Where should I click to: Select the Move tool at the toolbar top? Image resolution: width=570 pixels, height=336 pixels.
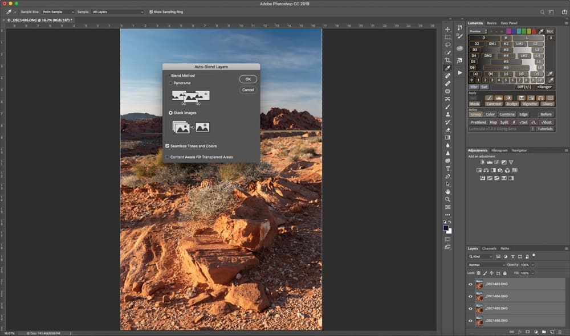[x=448, y=30]
